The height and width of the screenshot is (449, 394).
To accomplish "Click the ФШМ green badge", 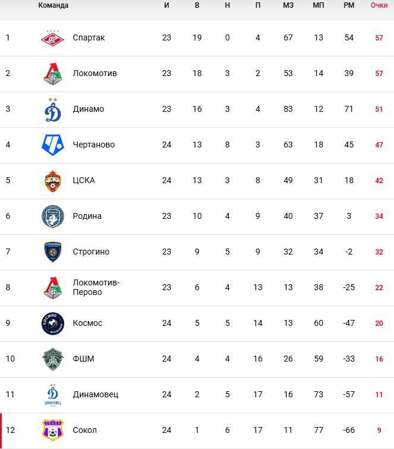I will [53, 359].
